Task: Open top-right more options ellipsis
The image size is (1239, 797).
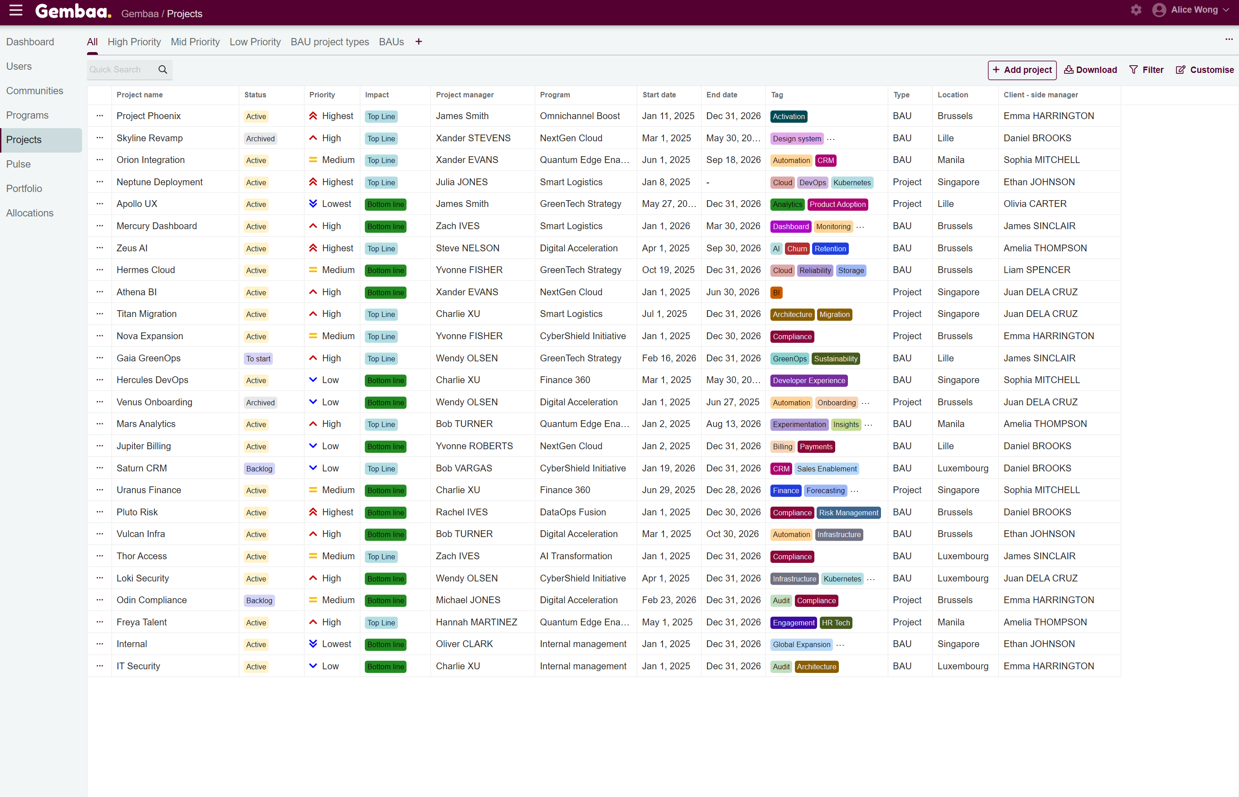Action: pyautogui.click(x=1228, y=39)
